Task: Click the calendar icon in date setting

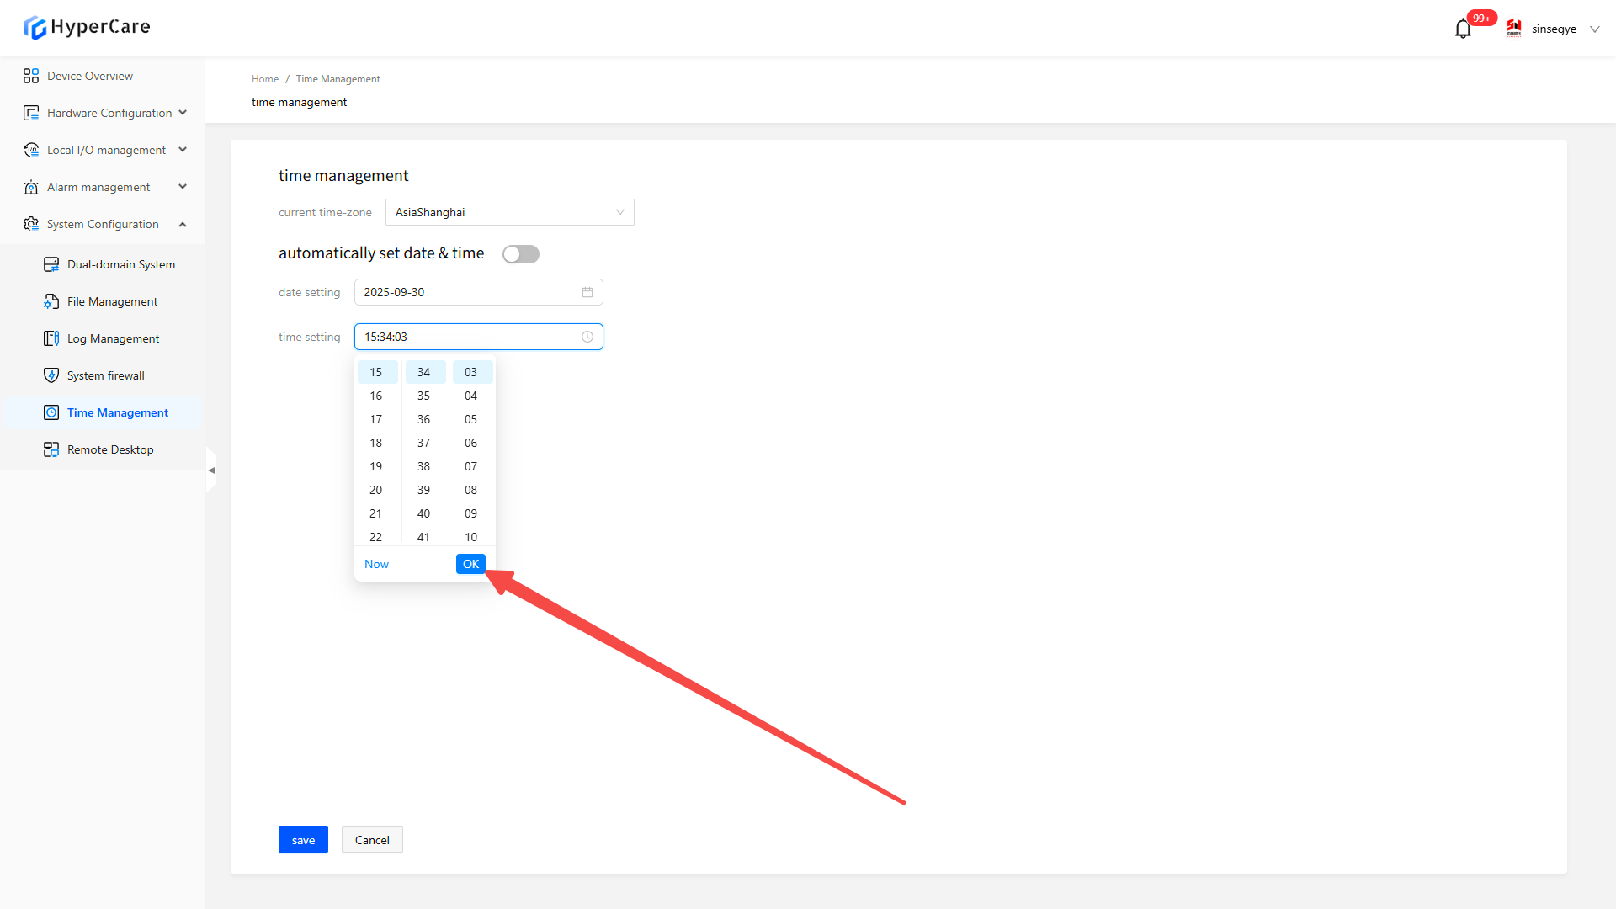Action: pos(587,292)
